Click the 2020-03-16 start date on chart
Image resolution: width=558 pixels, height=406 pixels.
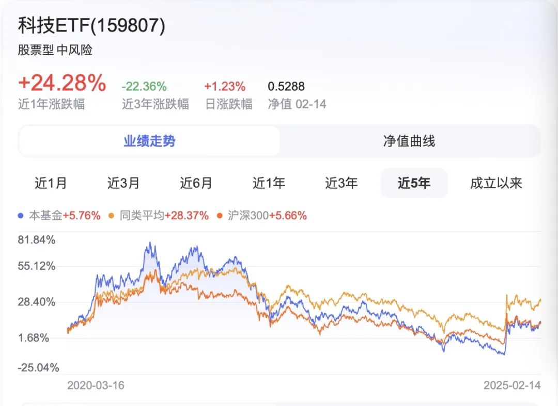coord(96,385)
